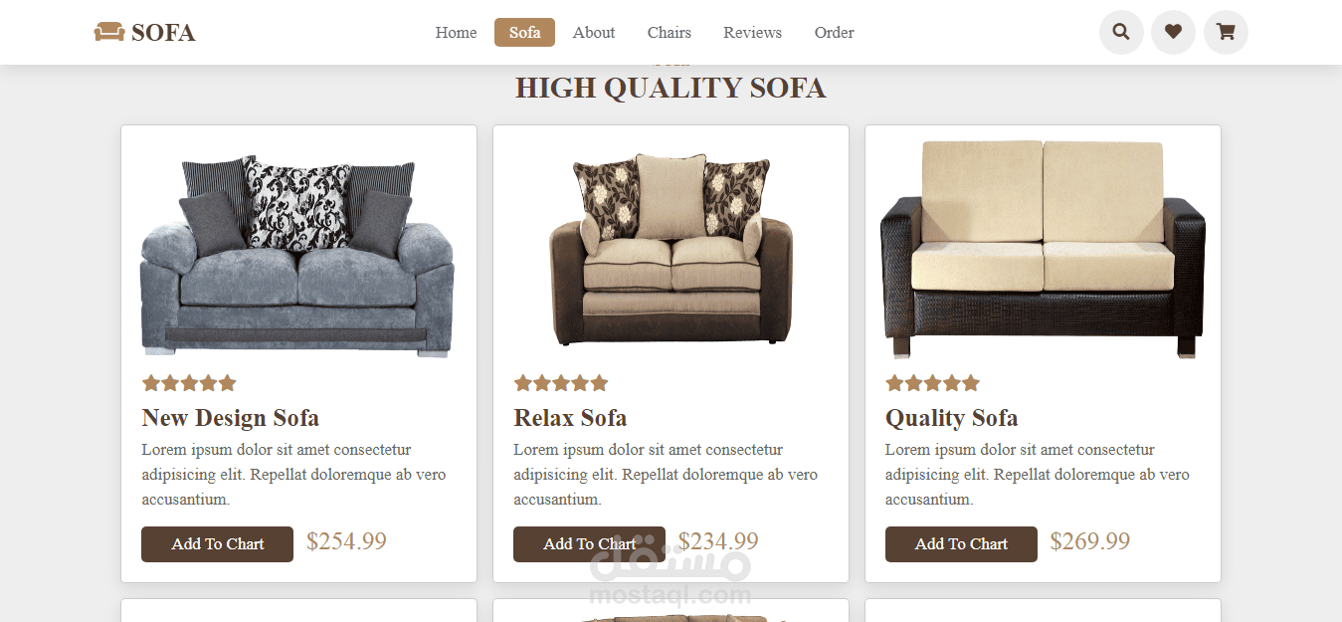
Task: Click the Quality Sofa product image
Action: pyautogui.click(x=1043, y=249)
